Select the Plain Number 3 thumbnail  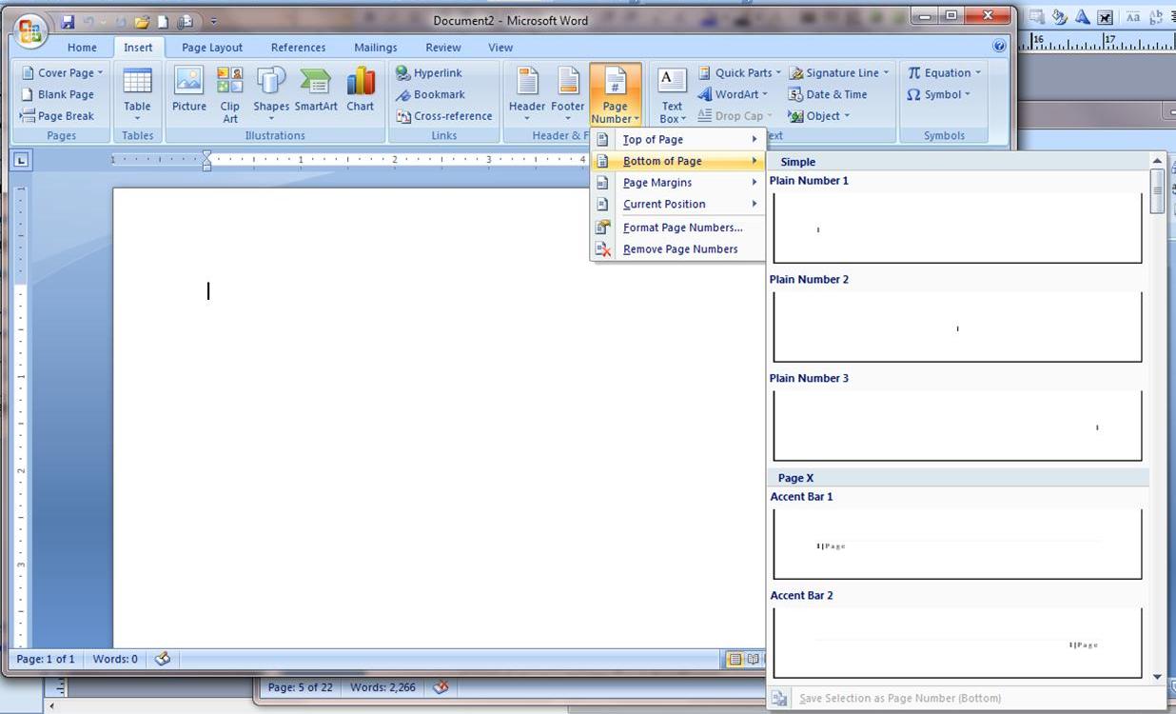point(957,426)
